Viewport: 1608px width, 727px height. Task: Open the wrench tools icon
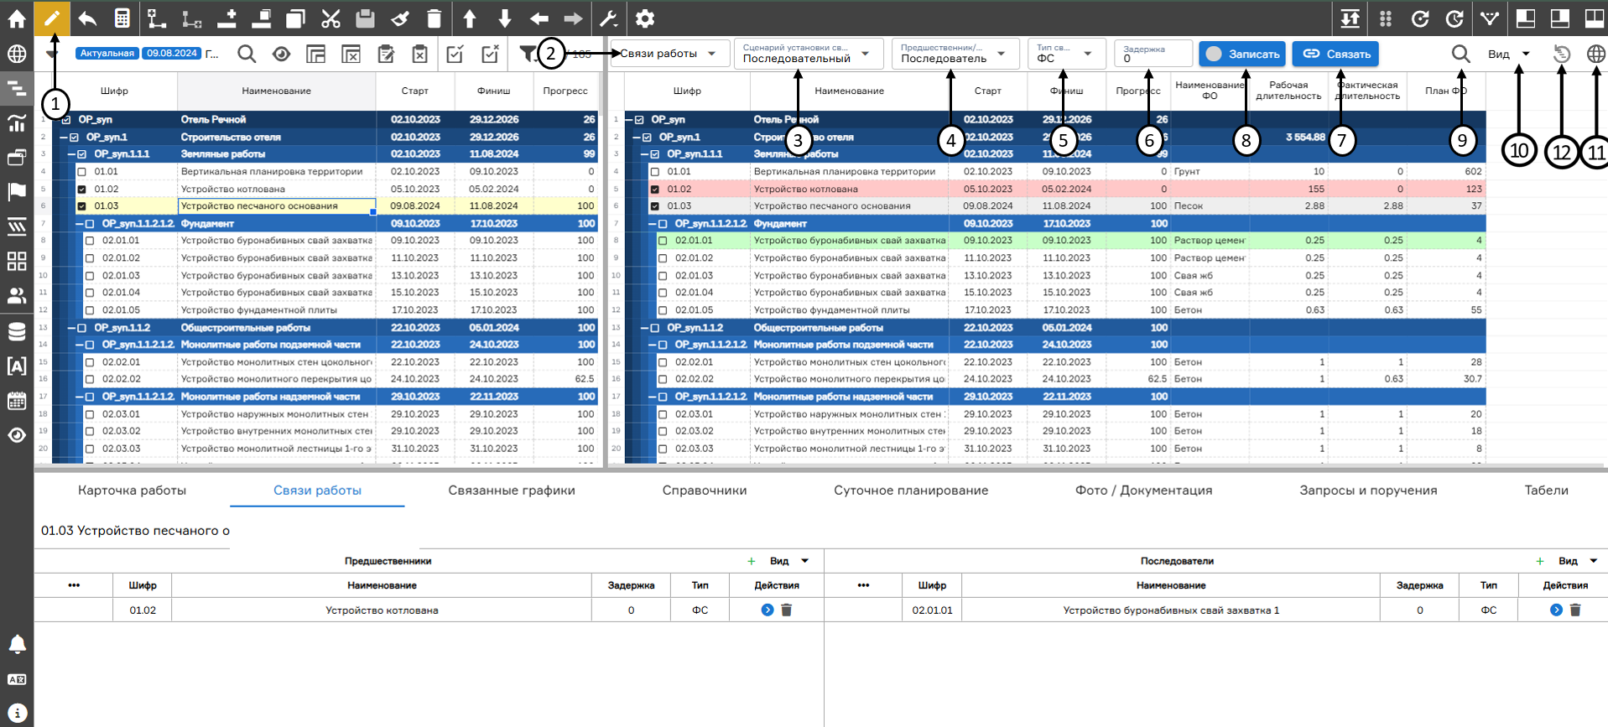[608, 18]
